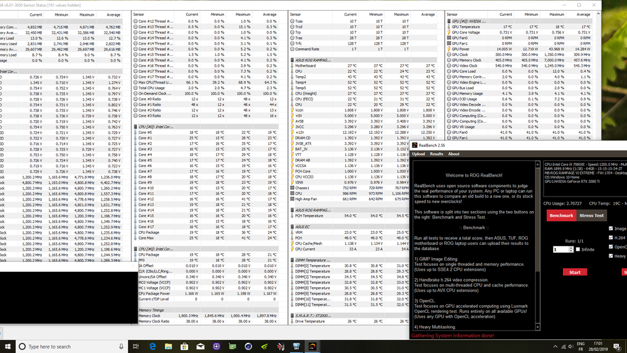Open the Windows Start menu
The width and height of the screenshot is (627, 353).
tap(8, 347)
